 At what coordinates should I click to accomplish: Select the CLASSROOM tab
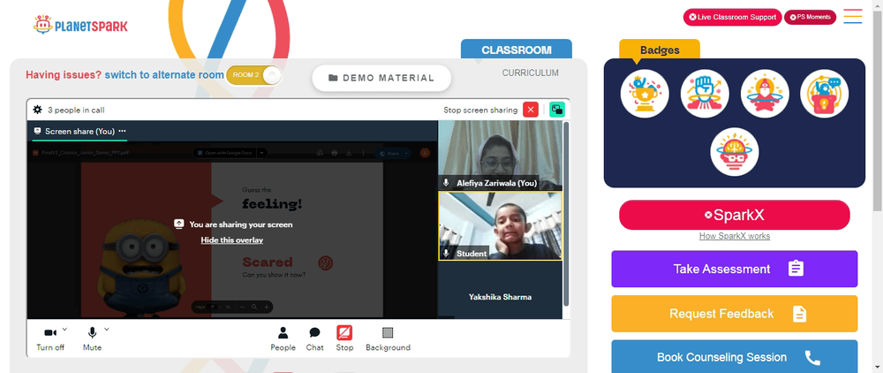(517, 49)
